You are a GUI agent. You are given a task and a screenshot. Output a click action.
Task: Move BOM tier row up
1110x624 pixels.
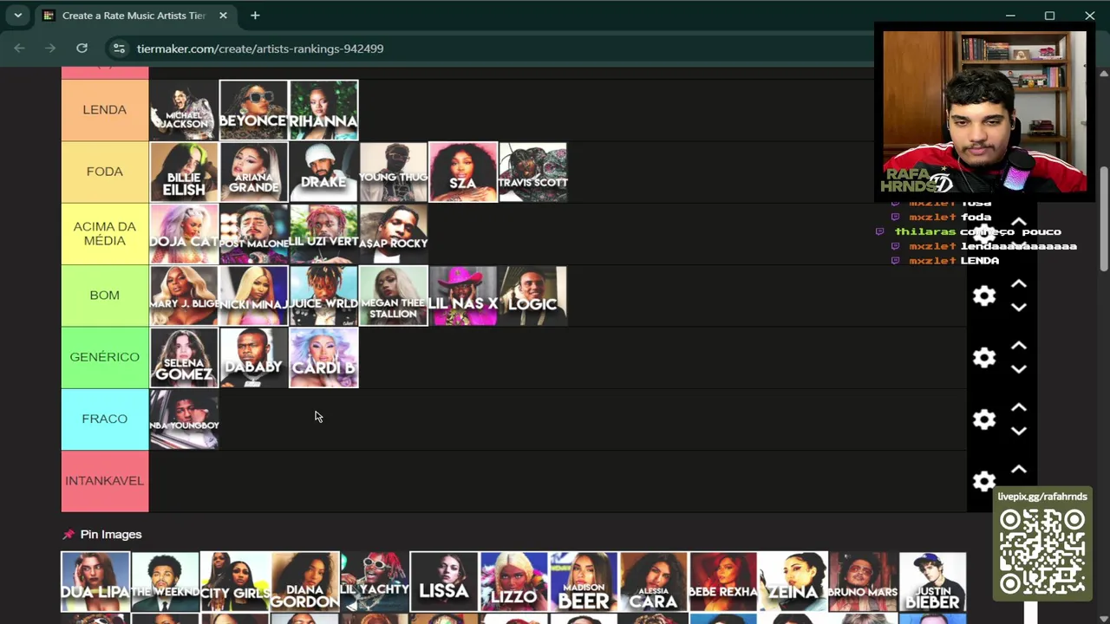click(1019, 284)
